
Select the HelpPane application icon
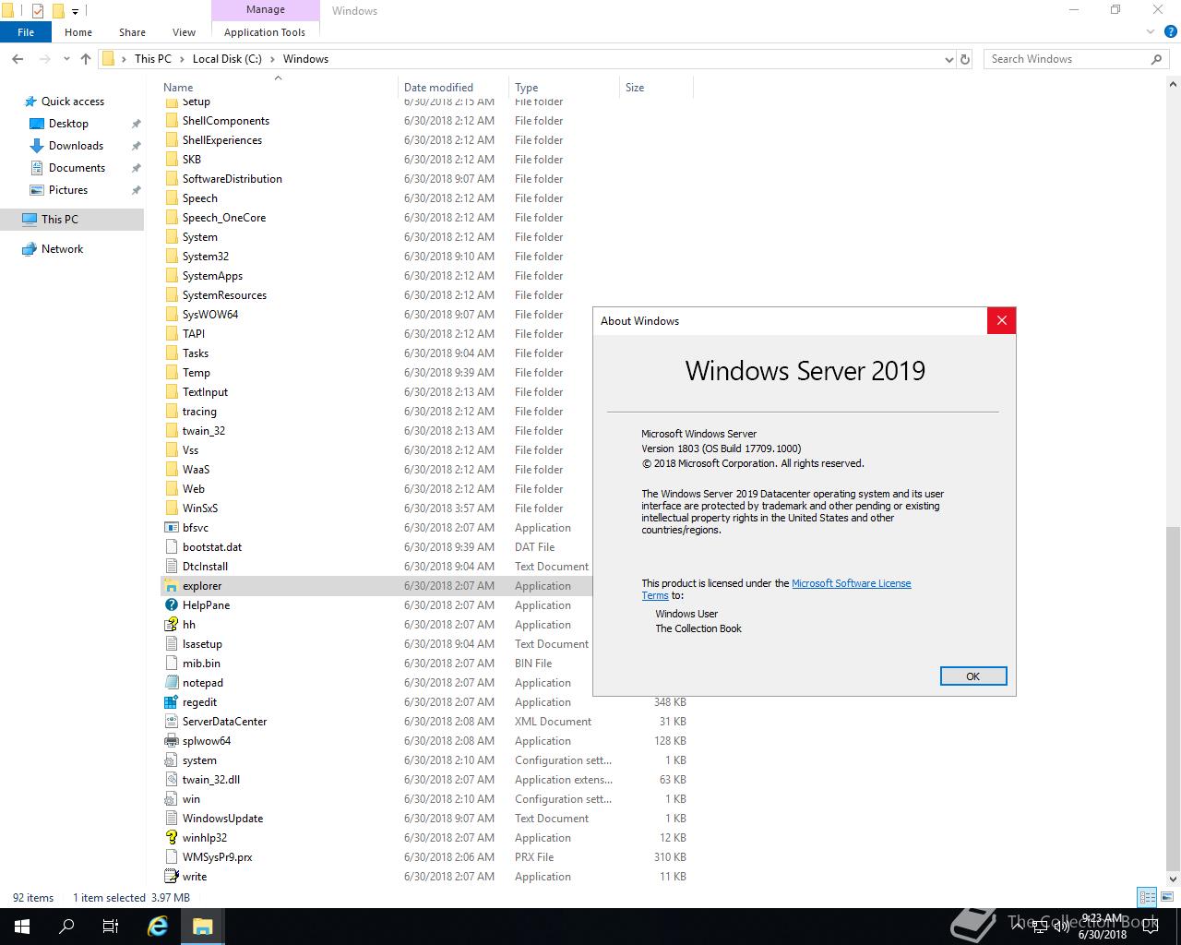(171, 605)
